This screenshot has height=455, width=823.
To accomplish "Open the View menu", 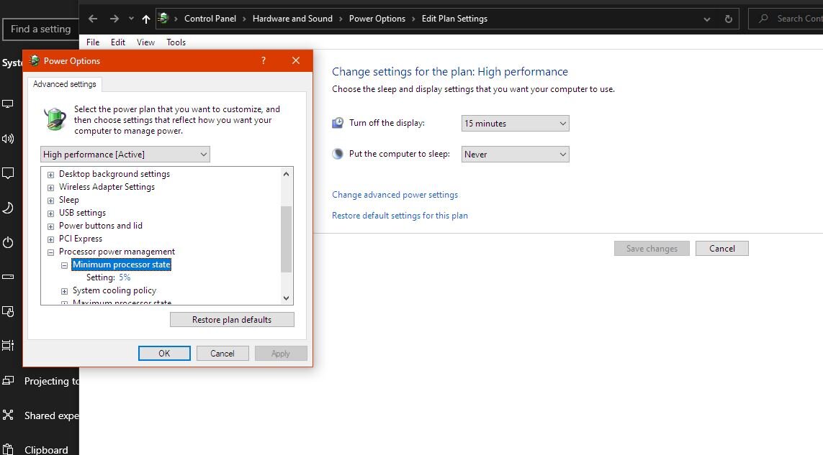I will (145, 42).
